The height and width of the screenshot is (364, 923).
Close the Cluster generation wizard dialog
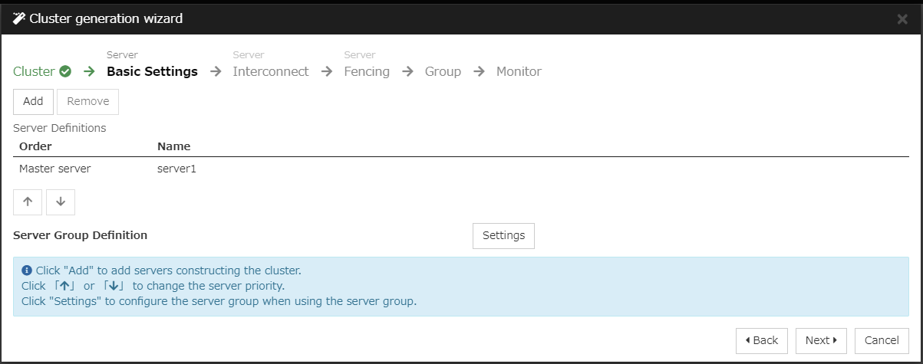click(x=902, y=19)
